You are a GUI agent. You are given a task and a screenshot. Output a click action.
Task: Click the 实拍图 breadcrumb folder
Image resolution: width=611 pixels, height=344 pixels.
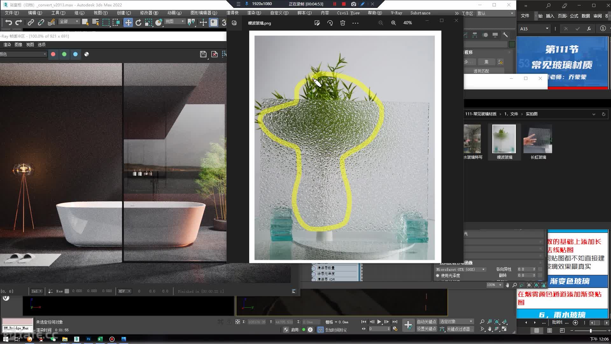pyautogui.click(x=531, y=114)
